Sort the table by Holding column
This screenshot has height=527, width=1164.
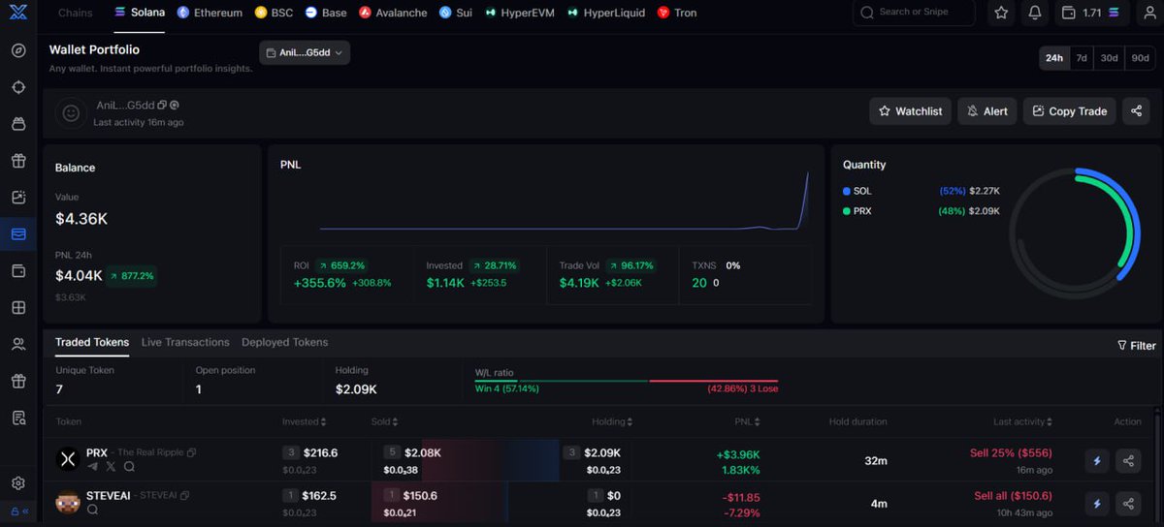[612, 421]
